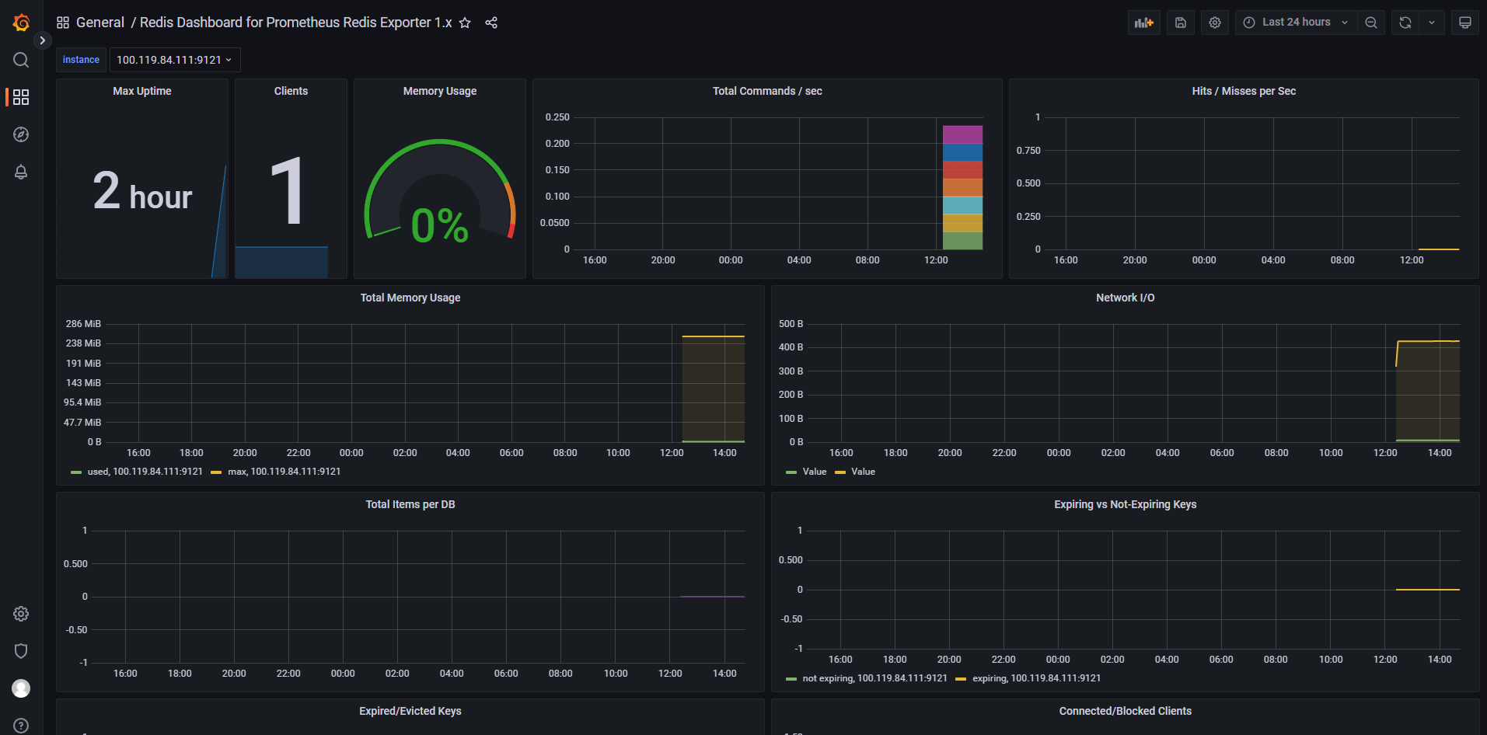Zoom out the time range
The width and height of the screenshot is (1487, 735).
tap(1371, 23)
